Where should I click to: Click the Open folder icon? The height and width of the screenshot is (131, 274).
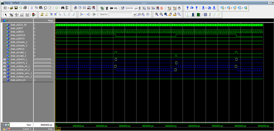(12, 8)
